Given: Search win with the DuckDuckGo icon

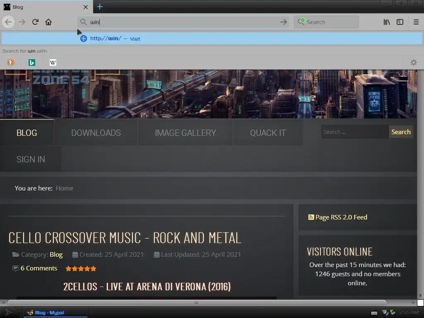Looking at the screenshot, I should (10, 63).
